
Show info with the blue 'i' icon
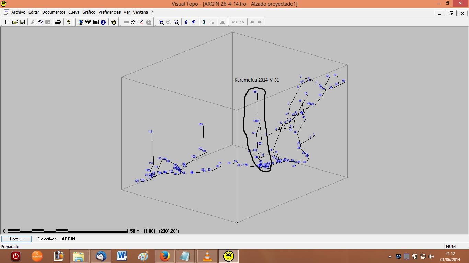(x=103, y=22)
